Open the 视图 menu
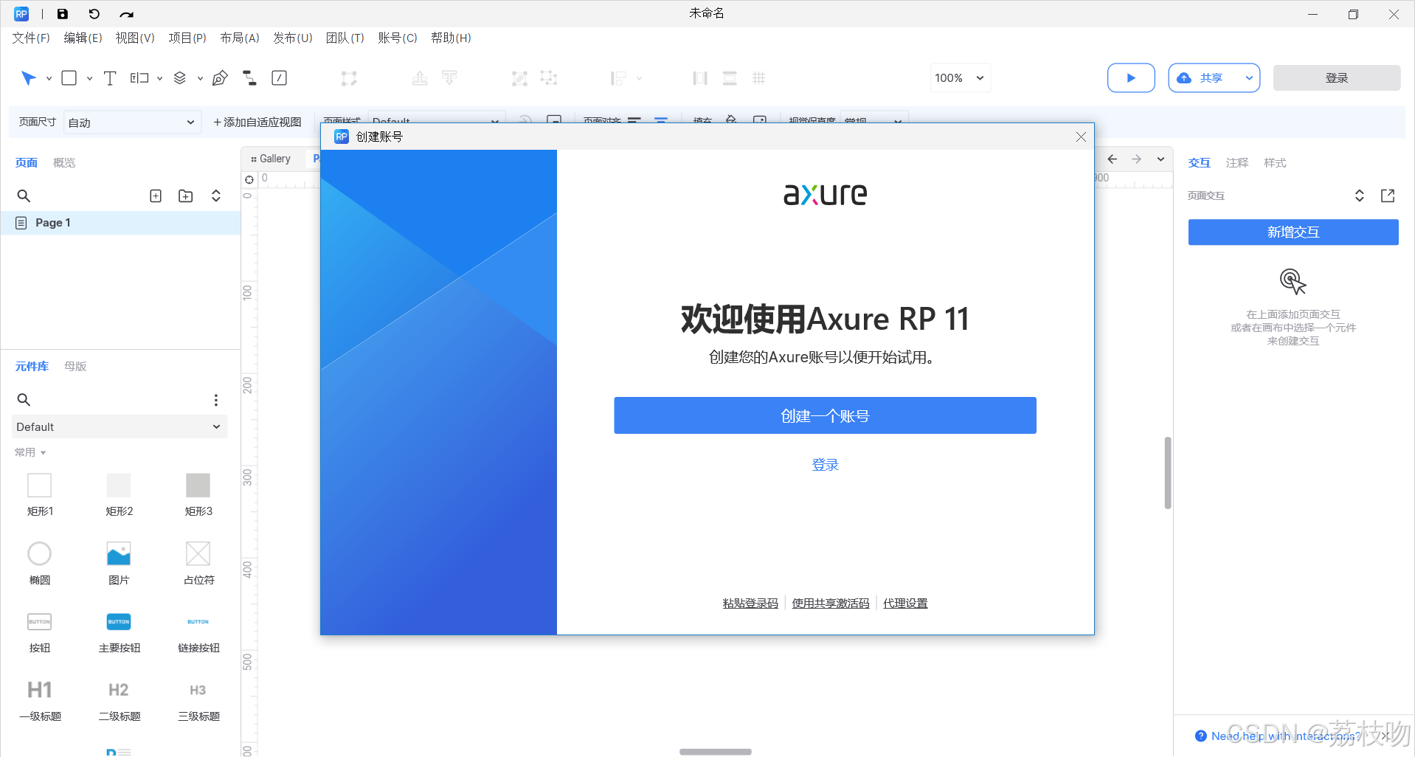The width and height of the screenshot is (1415, 757). tap(134, 38)
